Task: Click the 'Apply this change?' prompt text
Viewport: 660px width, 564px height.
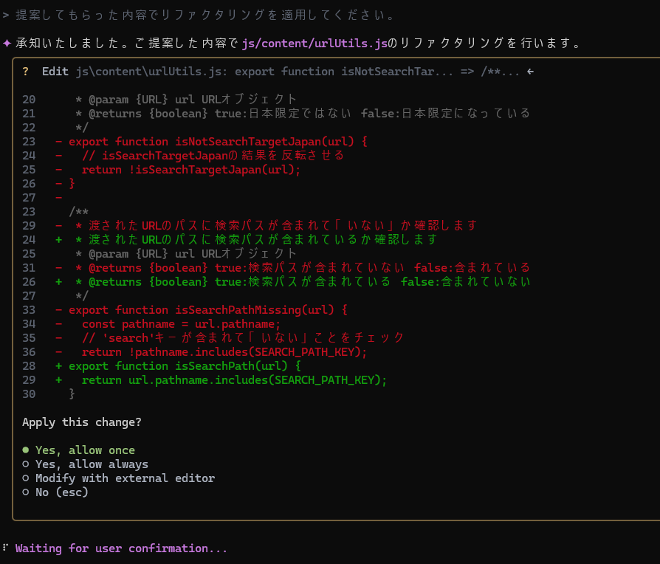Action: (82, 422)
